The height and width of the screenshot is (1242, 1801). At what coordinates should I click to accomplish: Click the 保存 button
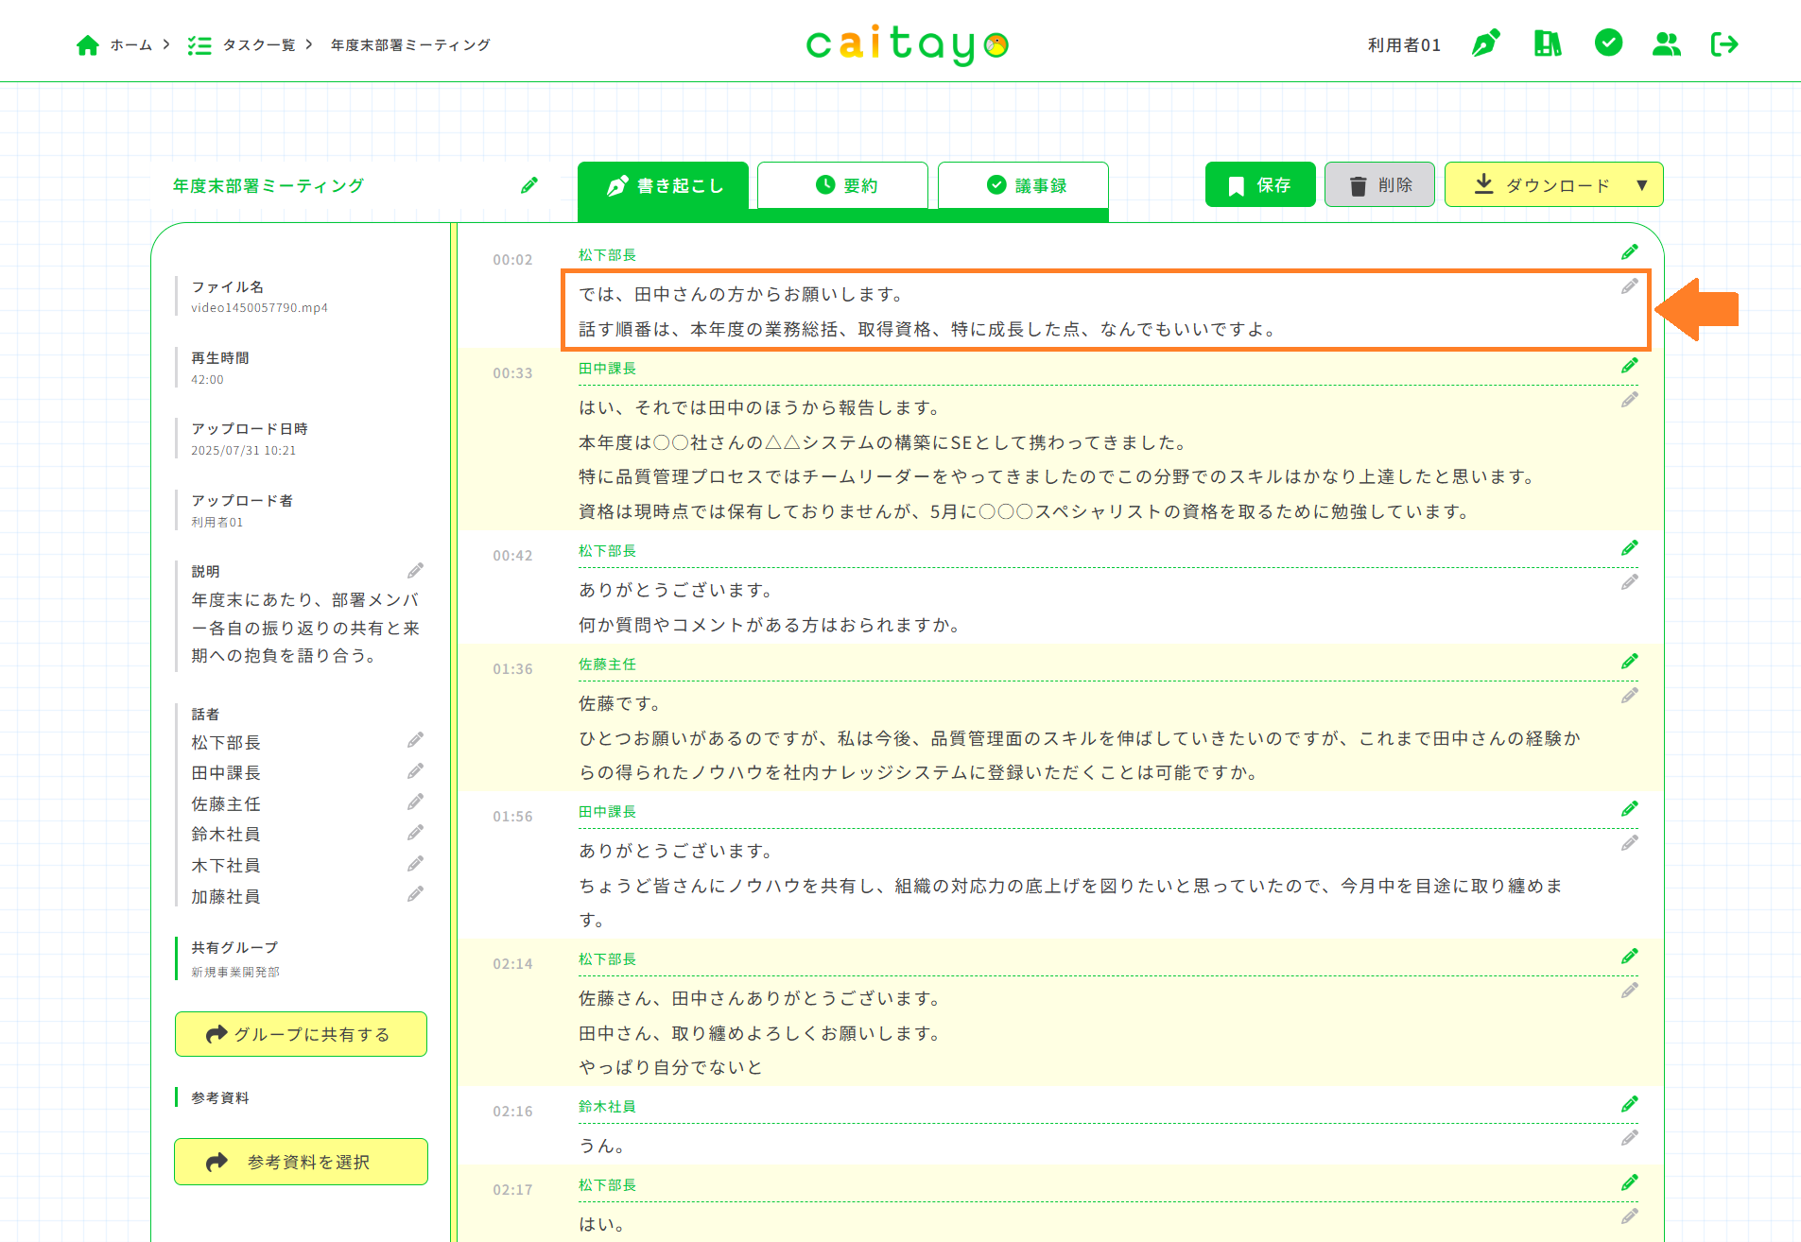pos(1259,185)
